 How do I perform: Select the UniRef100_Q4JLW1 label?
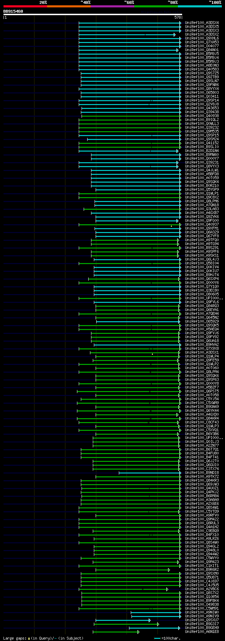tap(202, 170)
